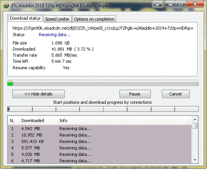Click the Downloaded column header
The image size is (209, 173).
38,121
